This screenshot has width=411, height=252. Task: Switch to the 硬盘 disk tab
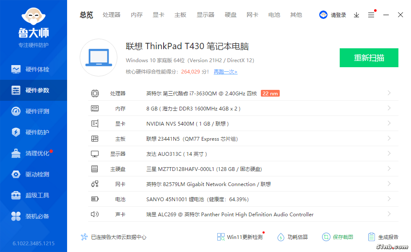[231, 15]
